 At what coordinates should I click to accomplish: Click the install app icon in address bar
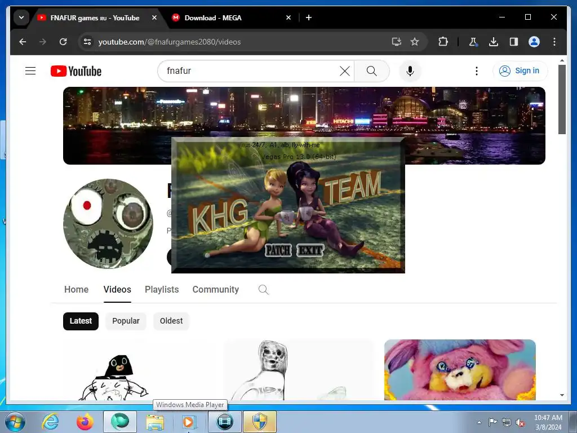click(396, 42)
